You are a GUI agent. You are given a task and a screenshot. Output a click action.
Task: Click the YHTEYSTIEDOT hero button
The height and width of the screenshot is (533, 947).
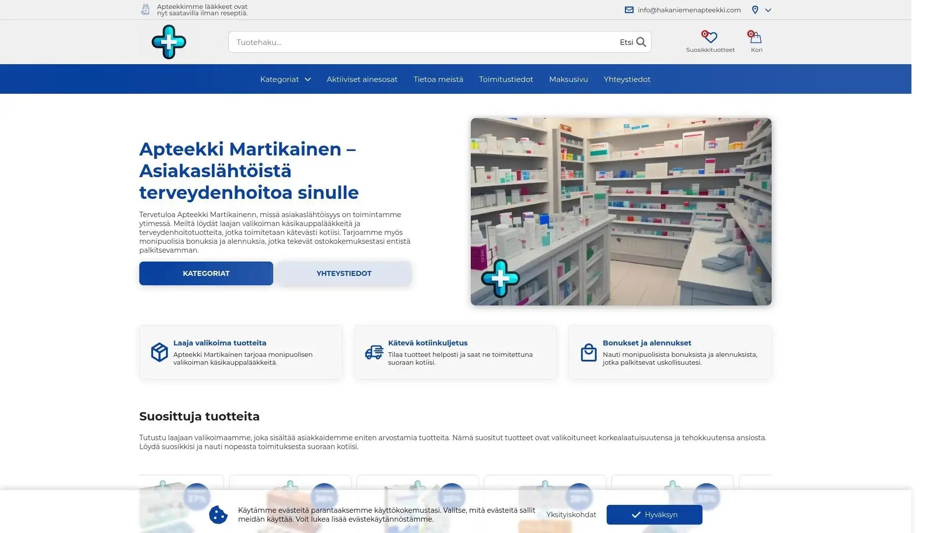(x=344, y=273)
